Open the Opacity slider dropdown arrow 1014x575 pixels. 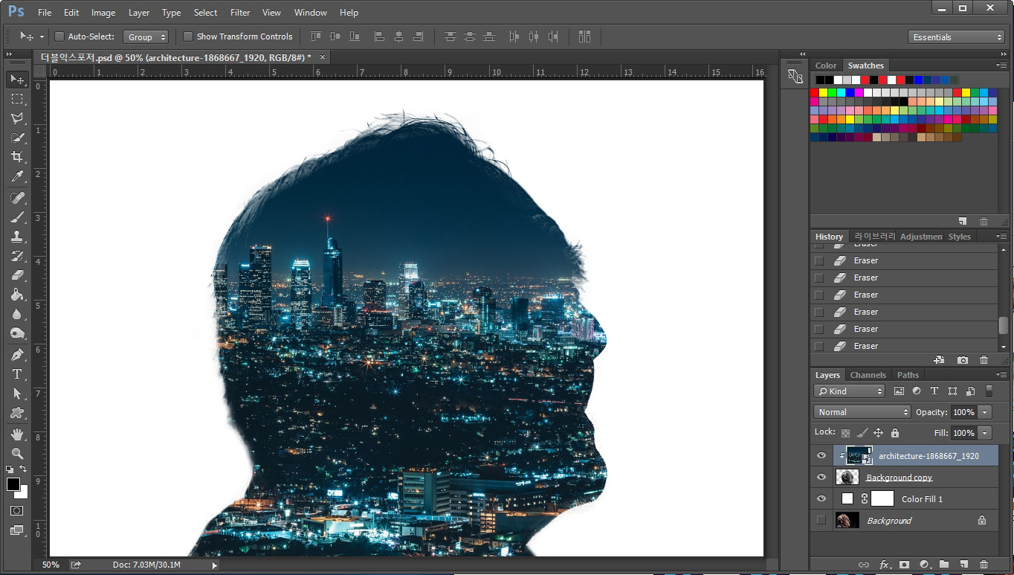pos(985,412)
